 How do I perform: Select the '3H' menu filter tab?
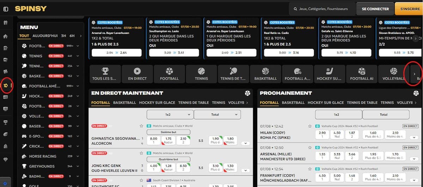click(x=63, y=36)
